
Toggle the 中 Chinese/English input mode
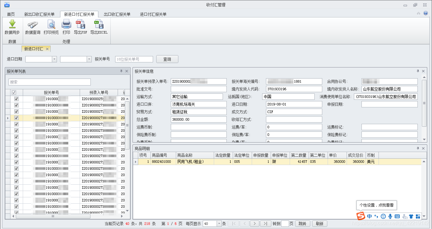[369, 216]
